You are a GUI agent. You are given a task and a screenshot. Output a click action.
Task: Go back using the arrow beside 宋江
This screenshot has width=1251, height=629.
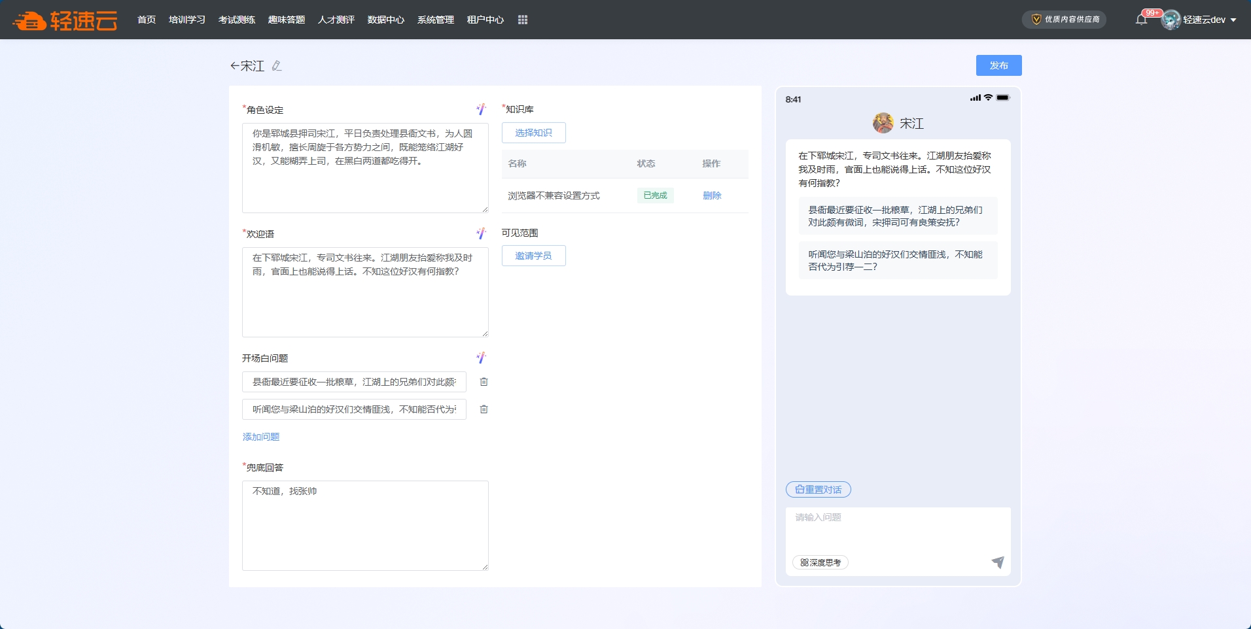235,66
